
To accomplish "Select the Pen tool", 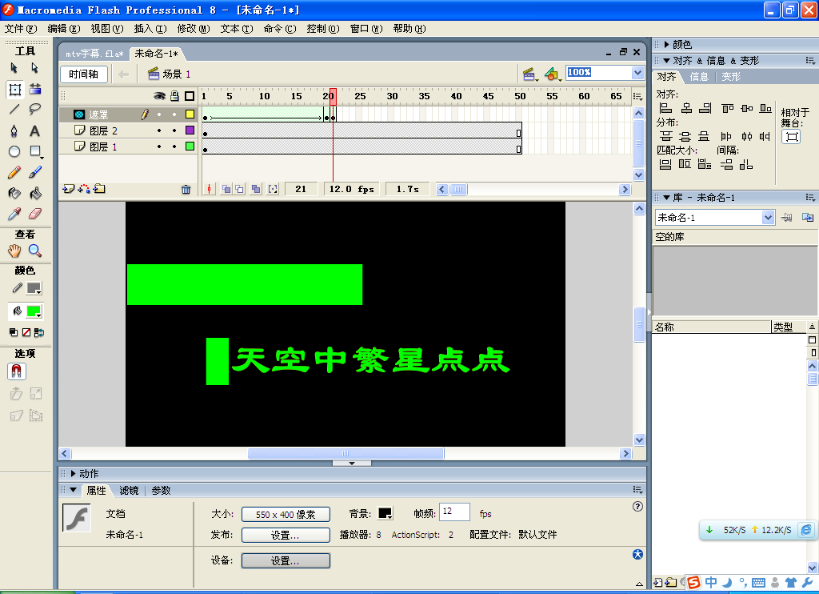I will point(14,130).
